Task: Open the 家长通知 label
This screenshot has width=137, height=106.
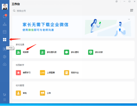Action: tap(75, 52)
